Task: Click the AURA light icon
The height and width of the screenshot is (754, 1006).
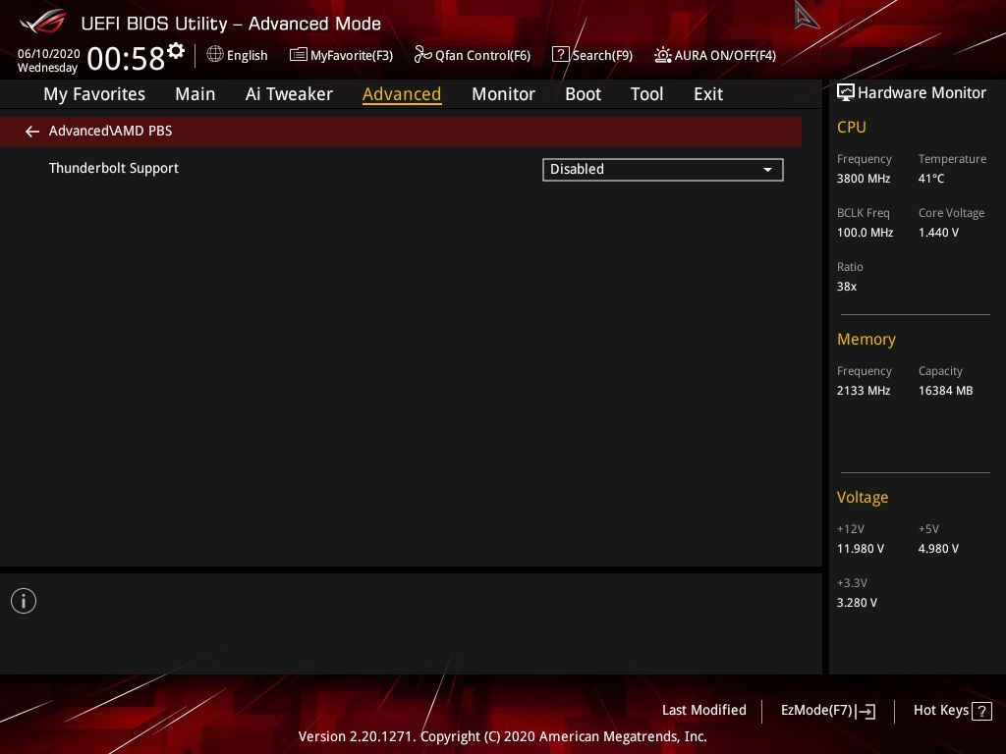Action: (663, 55)
